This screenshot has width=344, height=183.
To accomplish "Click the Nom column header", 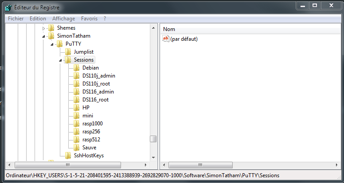I will coord(169,29).
